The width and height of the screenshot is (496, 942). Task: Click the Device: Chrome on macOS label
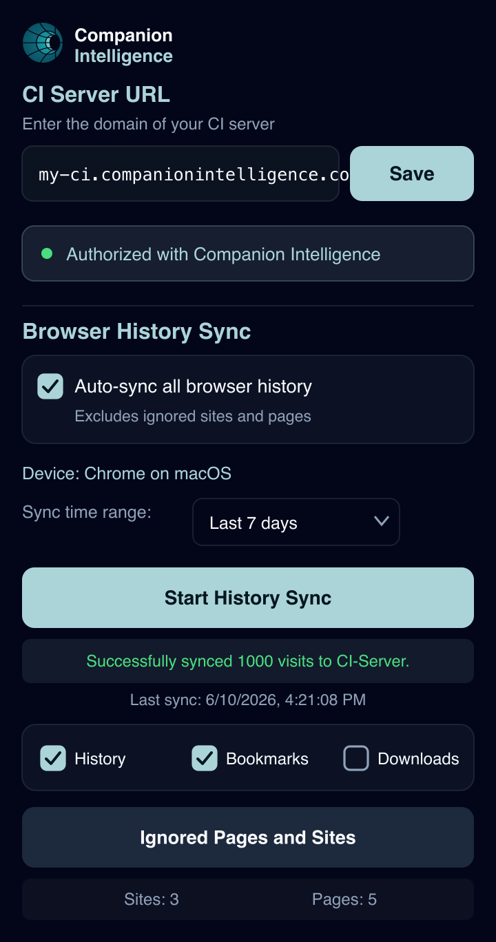pyautogui.click(x=127, y=474)
